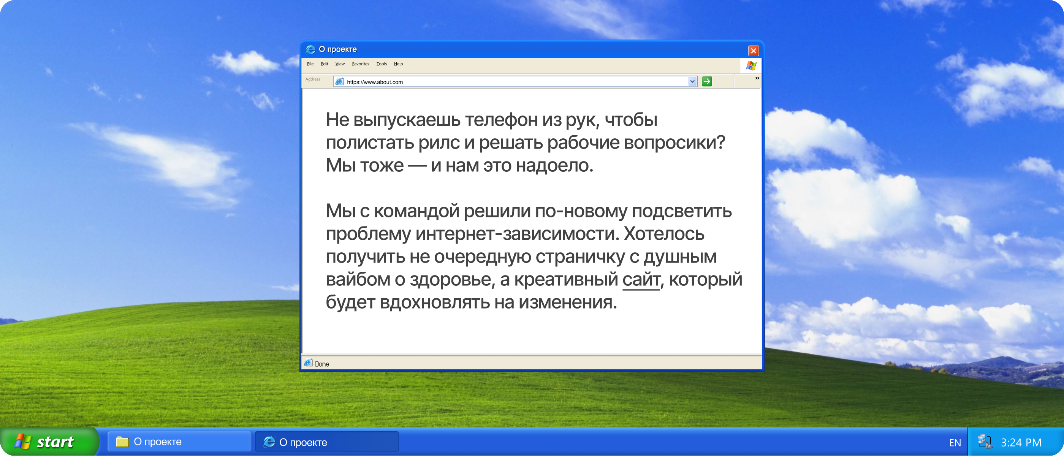Open the Help menu

[398, 64]
